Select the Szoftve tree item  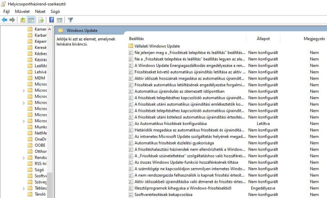coord(40,176)
